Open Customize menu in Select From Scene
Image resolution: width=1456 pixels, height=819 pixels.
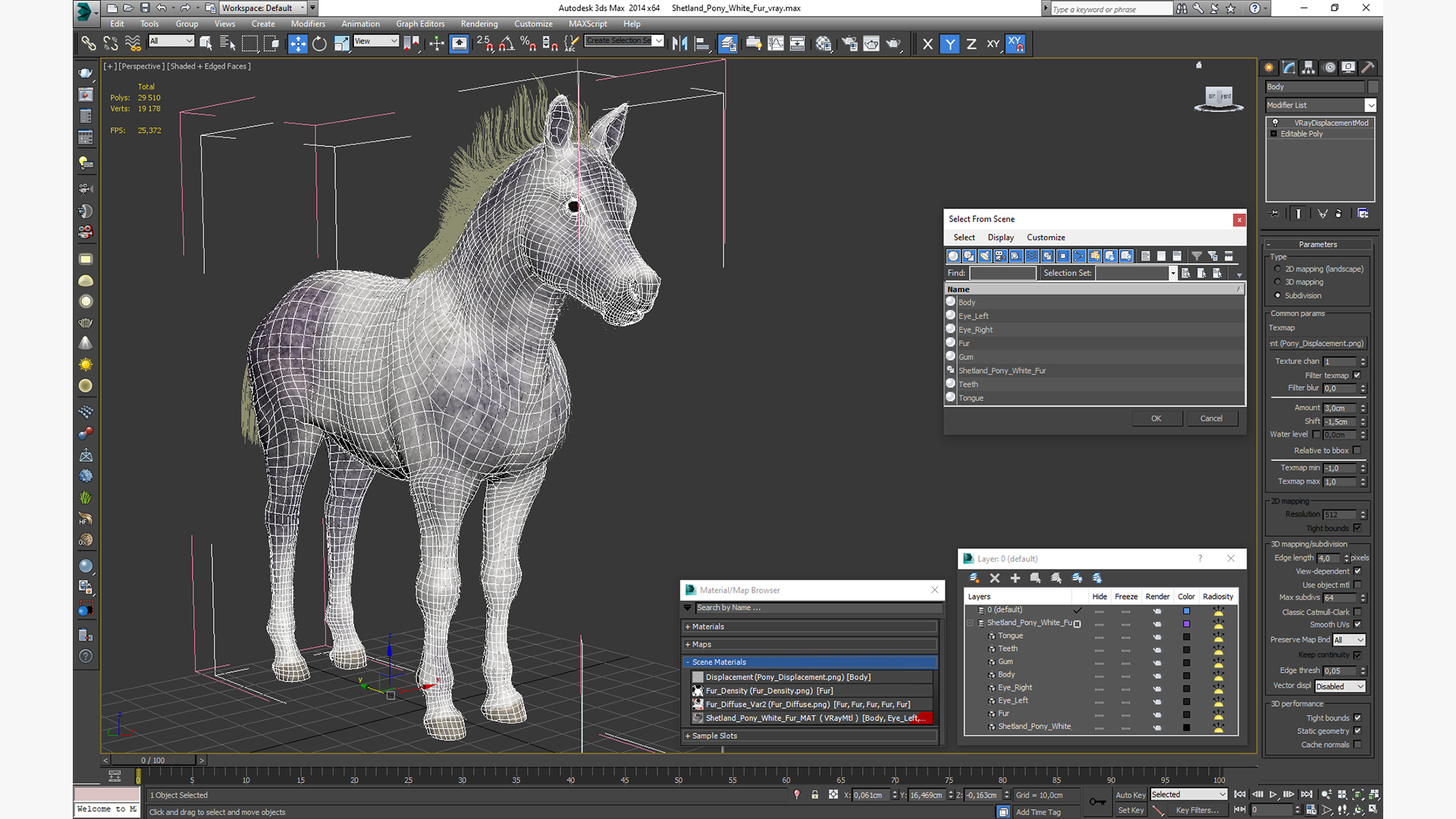tap(1046, 237)
